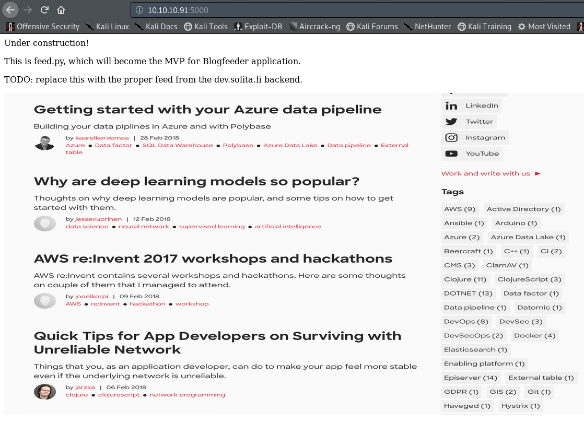Click the Instagram camera icon
Image resolution: width=584 pixels, height=423 pixels.
(451, 138)
